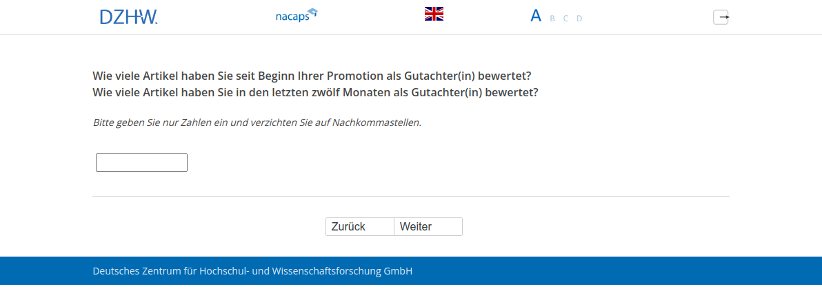Image resolution: width=822 pixels, height=291 pixels.
Task: Select font size option C
Action: (565, 19)
